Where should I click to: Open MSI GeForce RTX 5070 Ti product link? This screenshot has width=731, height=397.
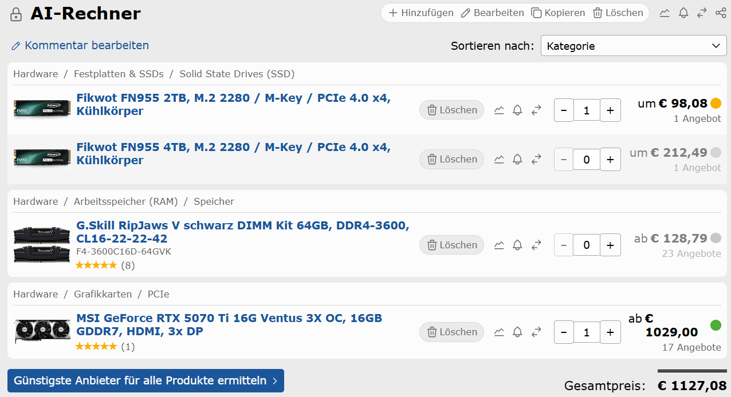coord(229,324)
